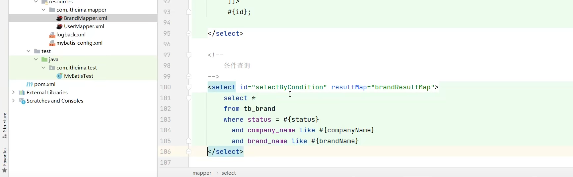This screenshot has height=177, width=573.
Task: Click the mapper breadcrumb
Action: (202, 173)
